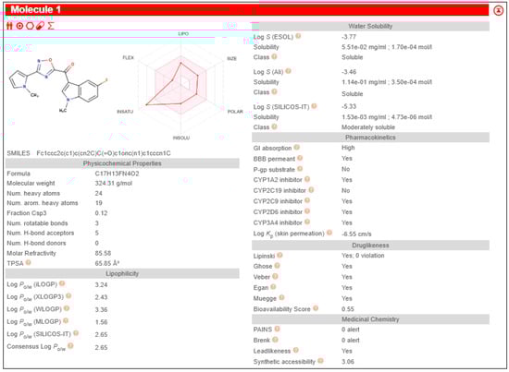The image size is (509, 372).
Task: Open the target icon in Molecule 1 toolbar
Action: click(19, 26)
